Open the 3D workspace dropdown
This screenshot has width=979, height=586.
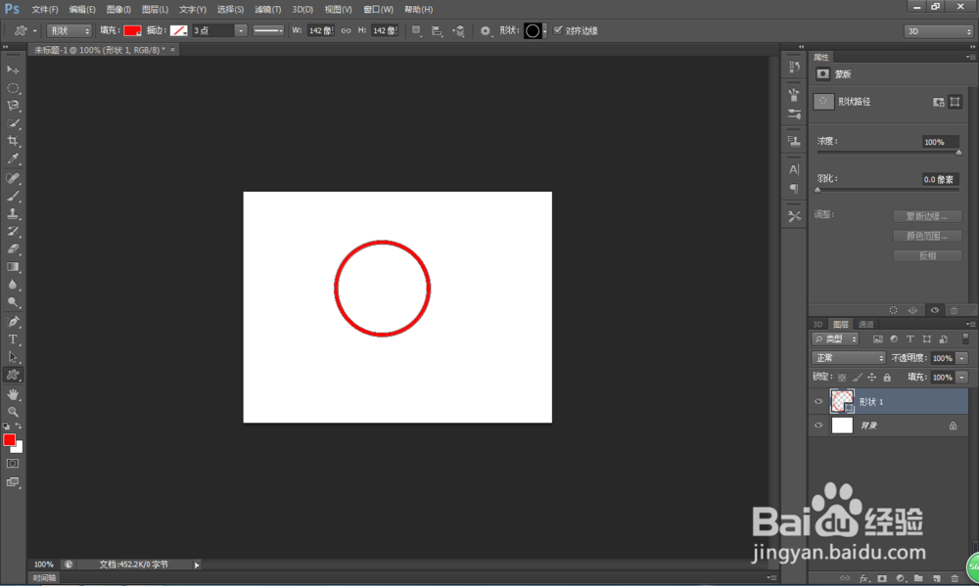939,31
